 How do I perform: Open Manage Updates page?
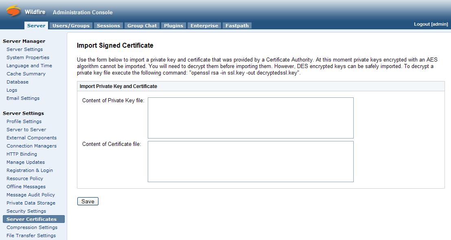pyautogui.click(x=26, y=162)
